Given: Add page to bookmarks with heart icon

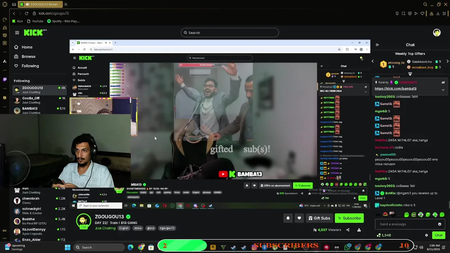Looking at the screenshot, I should 422,13.
